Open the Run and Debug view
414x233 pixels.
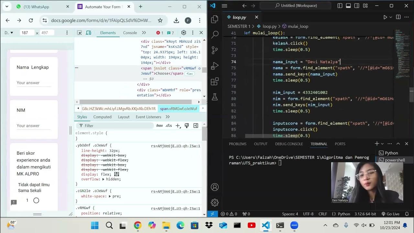click(x=215, y=66)
